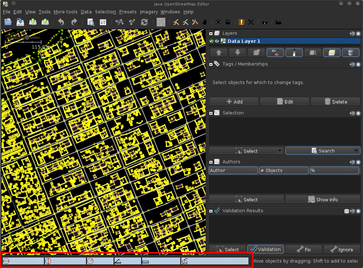Click the show/hide layer eye button
This screenshot has height=268, width=363.
click(x=275, y=53)
